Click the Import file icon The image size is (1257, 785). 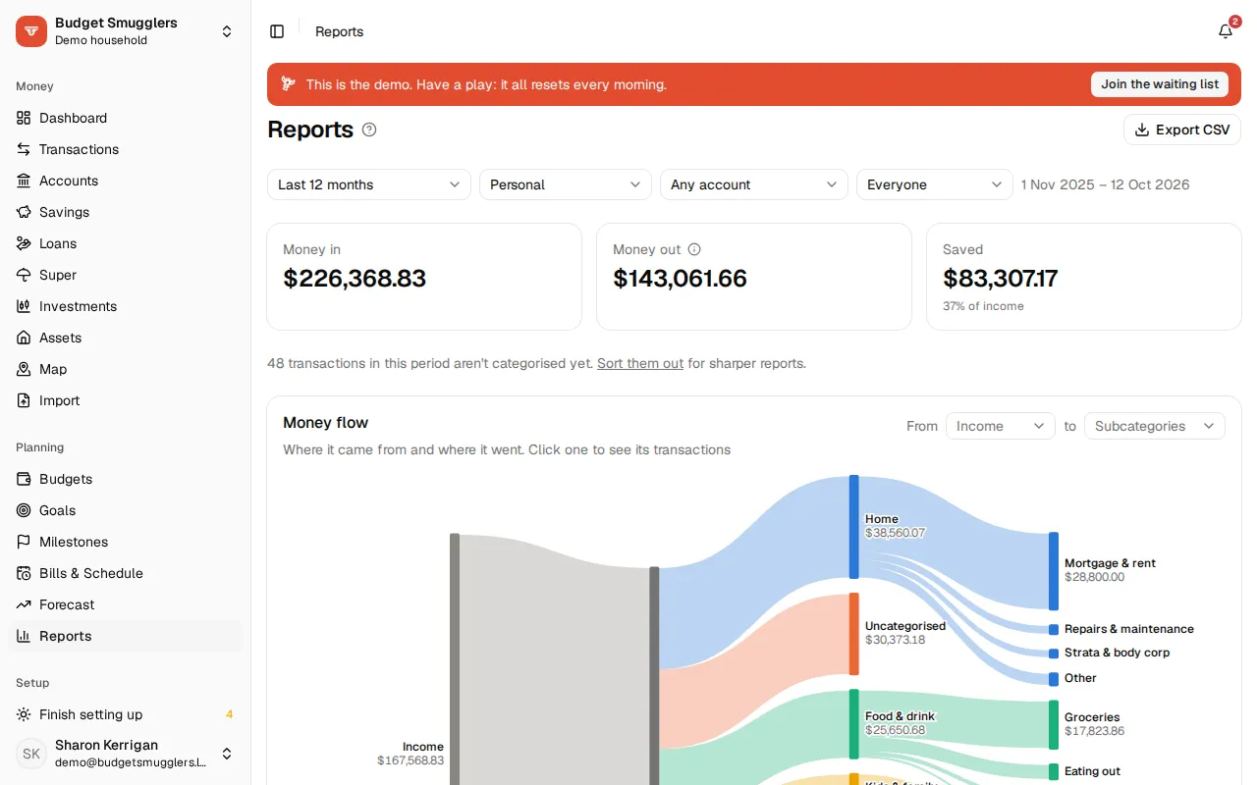pyautogui.click(x=24, y=400)
